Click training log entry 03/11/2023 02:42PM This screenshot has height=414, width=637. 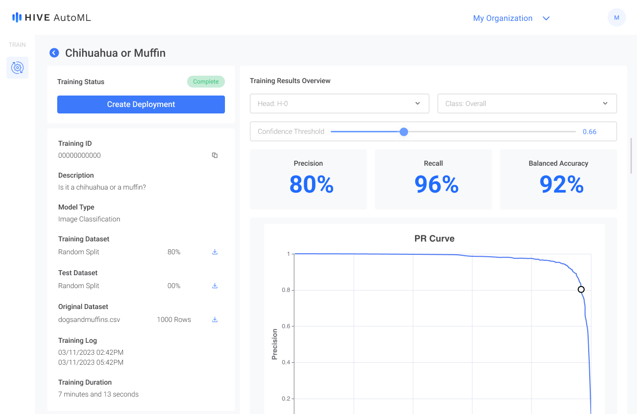(x=91, y=352)
